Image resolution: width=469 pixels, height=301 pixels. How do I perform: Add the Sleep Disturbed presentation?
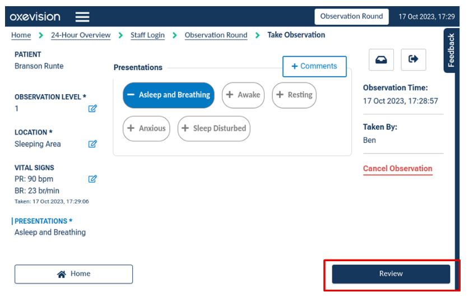tap(214, 129)
